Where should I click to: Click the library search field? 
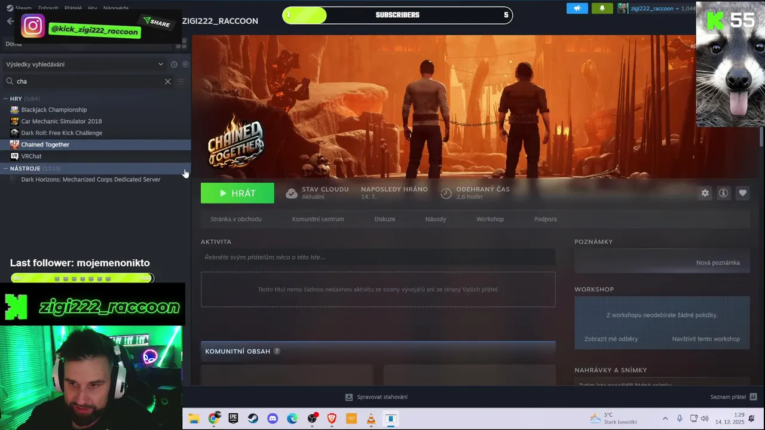88,81
